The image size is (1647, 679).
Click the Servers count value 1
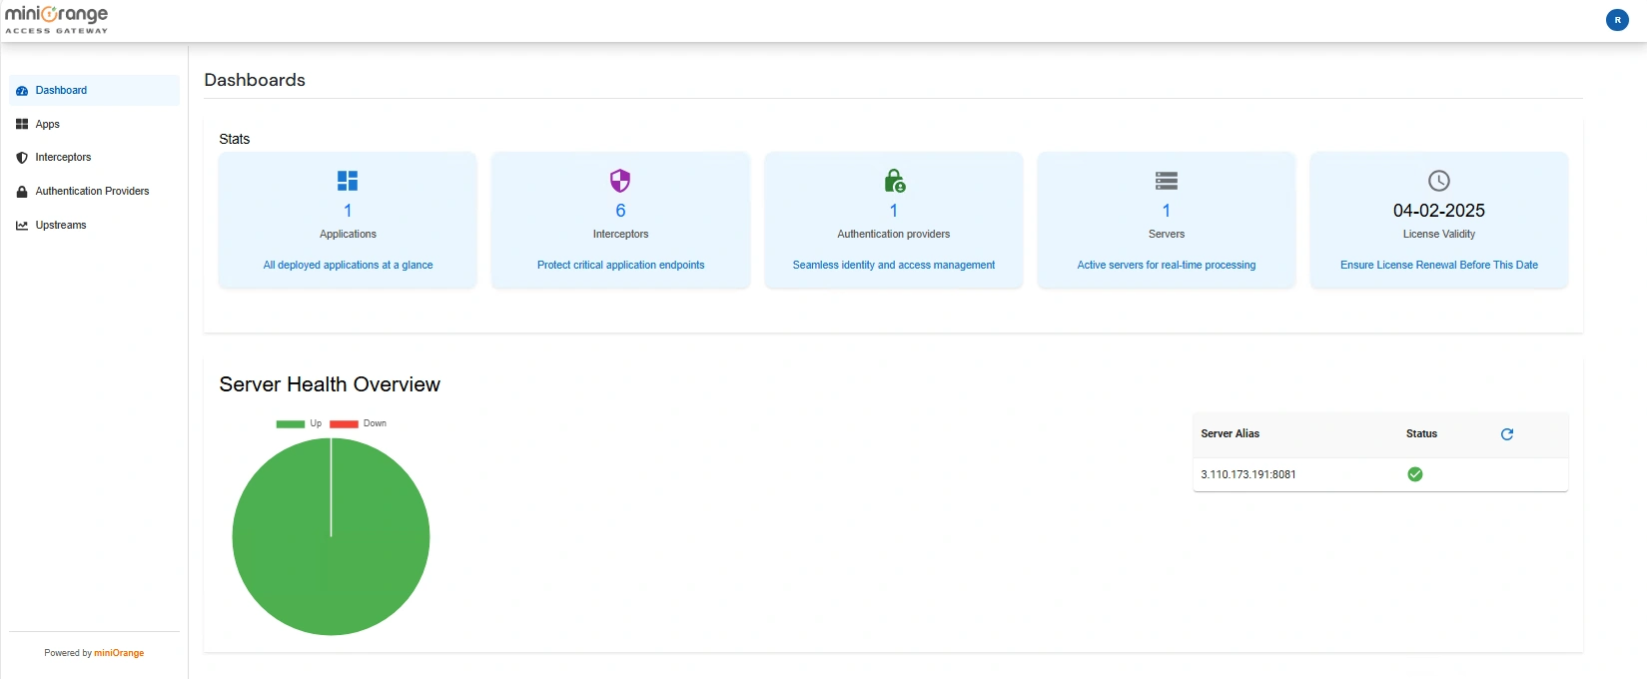click(1167, 211)
